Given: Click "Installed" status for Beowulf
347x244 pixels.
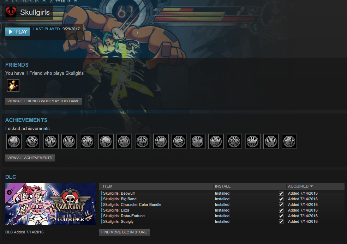Looking at the screenshot, I should [222, 193].
